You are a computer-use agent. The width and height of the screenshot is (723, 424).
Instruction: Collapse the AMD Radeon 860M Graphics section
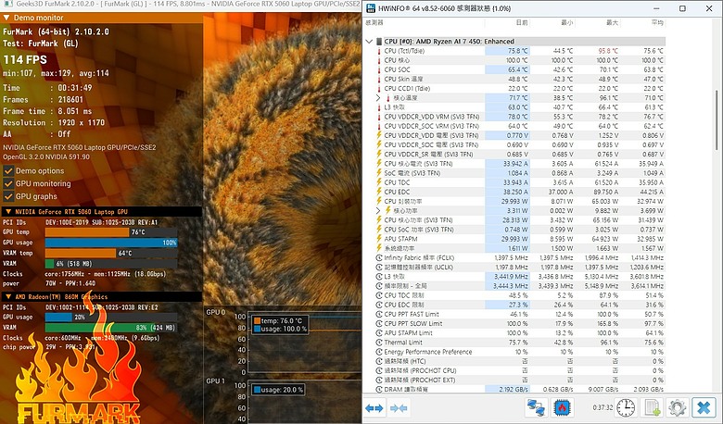(x=7, y=297)
